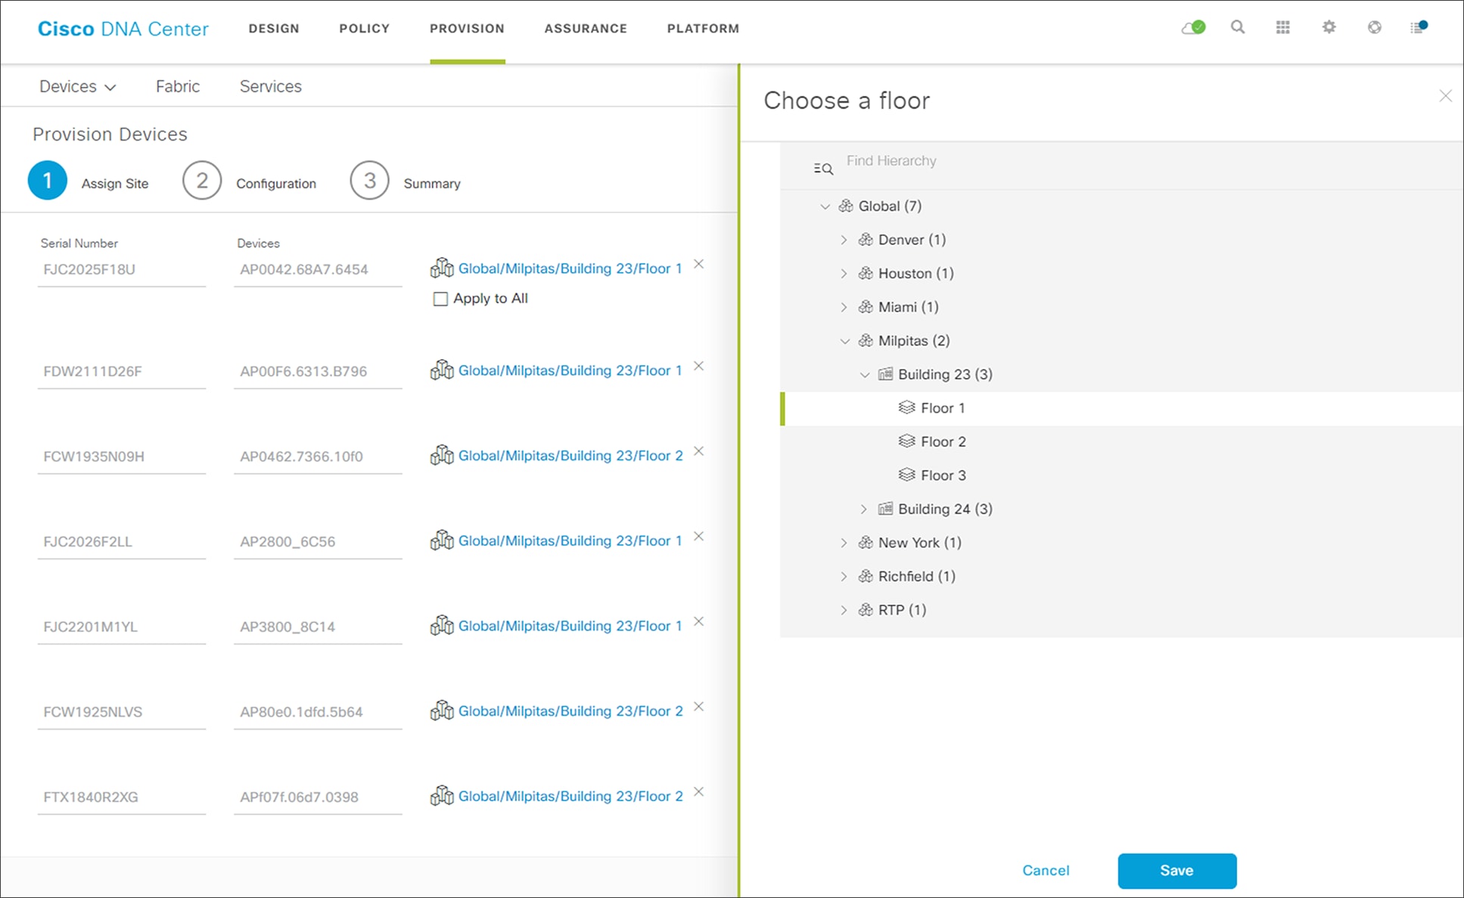Click the Cancel link
This screenshot has height=898, width=1464.
pos(1046,871)
